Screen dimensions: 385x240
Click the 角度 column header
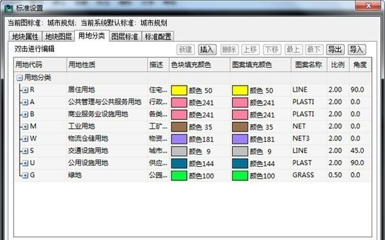point(360,65)
